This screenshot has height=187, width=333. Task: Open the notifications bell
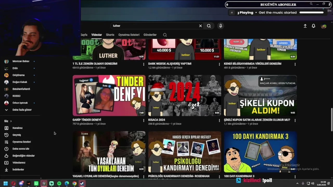pyautogui.click(x=313, y=26)
